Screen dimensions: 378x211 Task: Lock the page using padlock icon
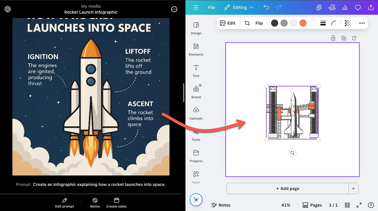pos(333,38)
